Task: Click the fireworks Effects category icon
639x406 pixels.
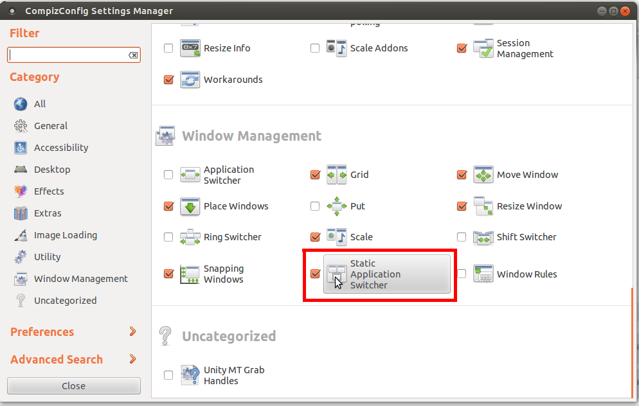Action: tap(21, 191)
